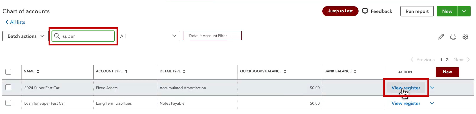Sort by Bank Balance column arrows

click(355, 71)
